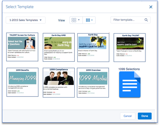Choose the Earth Day template thumbnail
The width and height of the screenshot is (160, 126).
(93, 48)
